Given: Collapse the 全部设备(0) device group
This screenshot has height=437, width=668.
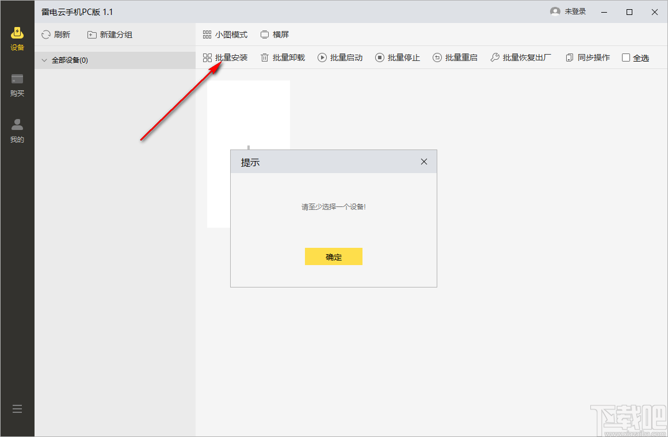Looking at the screenshot, I should (x=44, y=60).
